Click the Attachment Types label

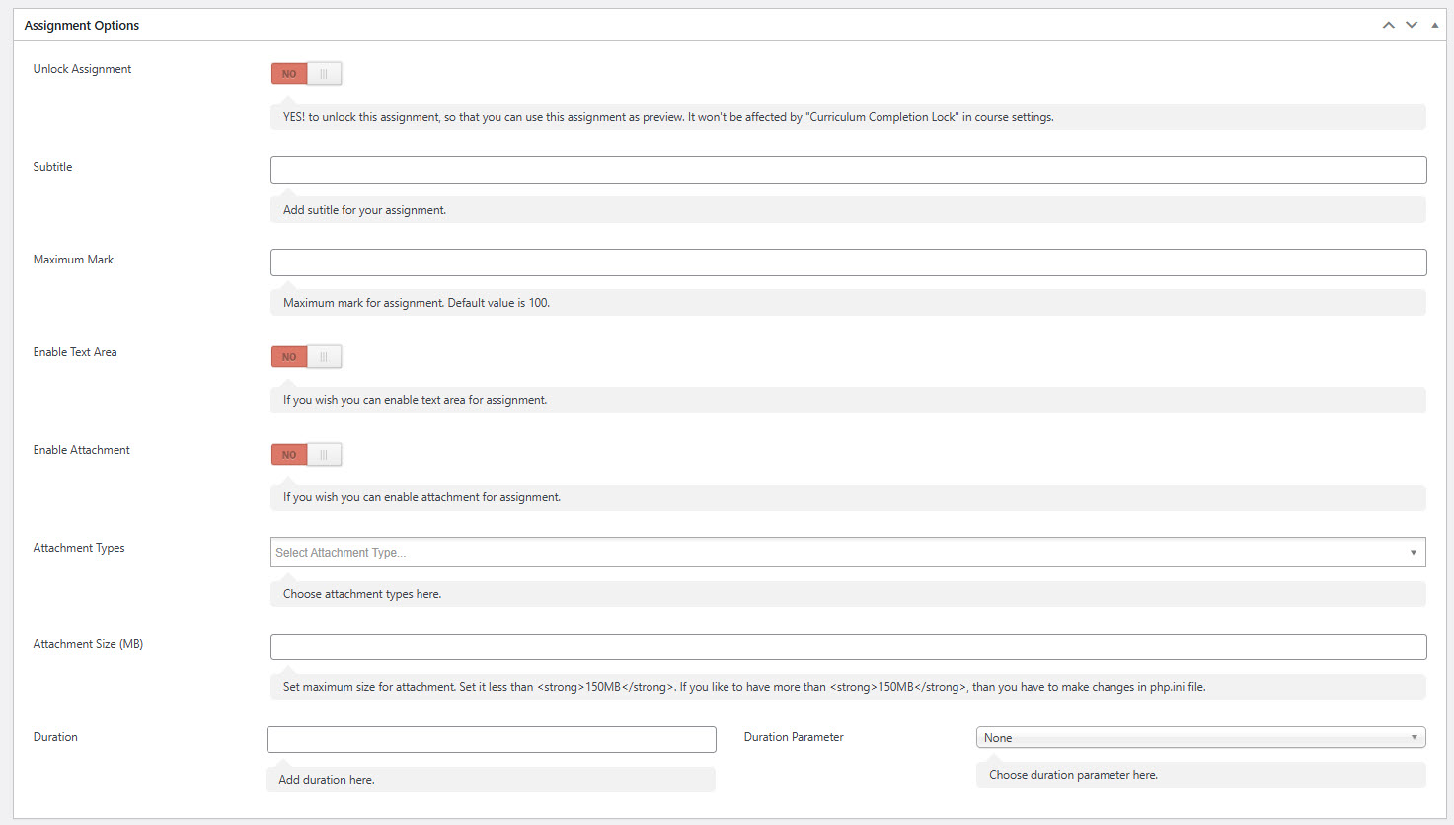[x=79, y=548]
